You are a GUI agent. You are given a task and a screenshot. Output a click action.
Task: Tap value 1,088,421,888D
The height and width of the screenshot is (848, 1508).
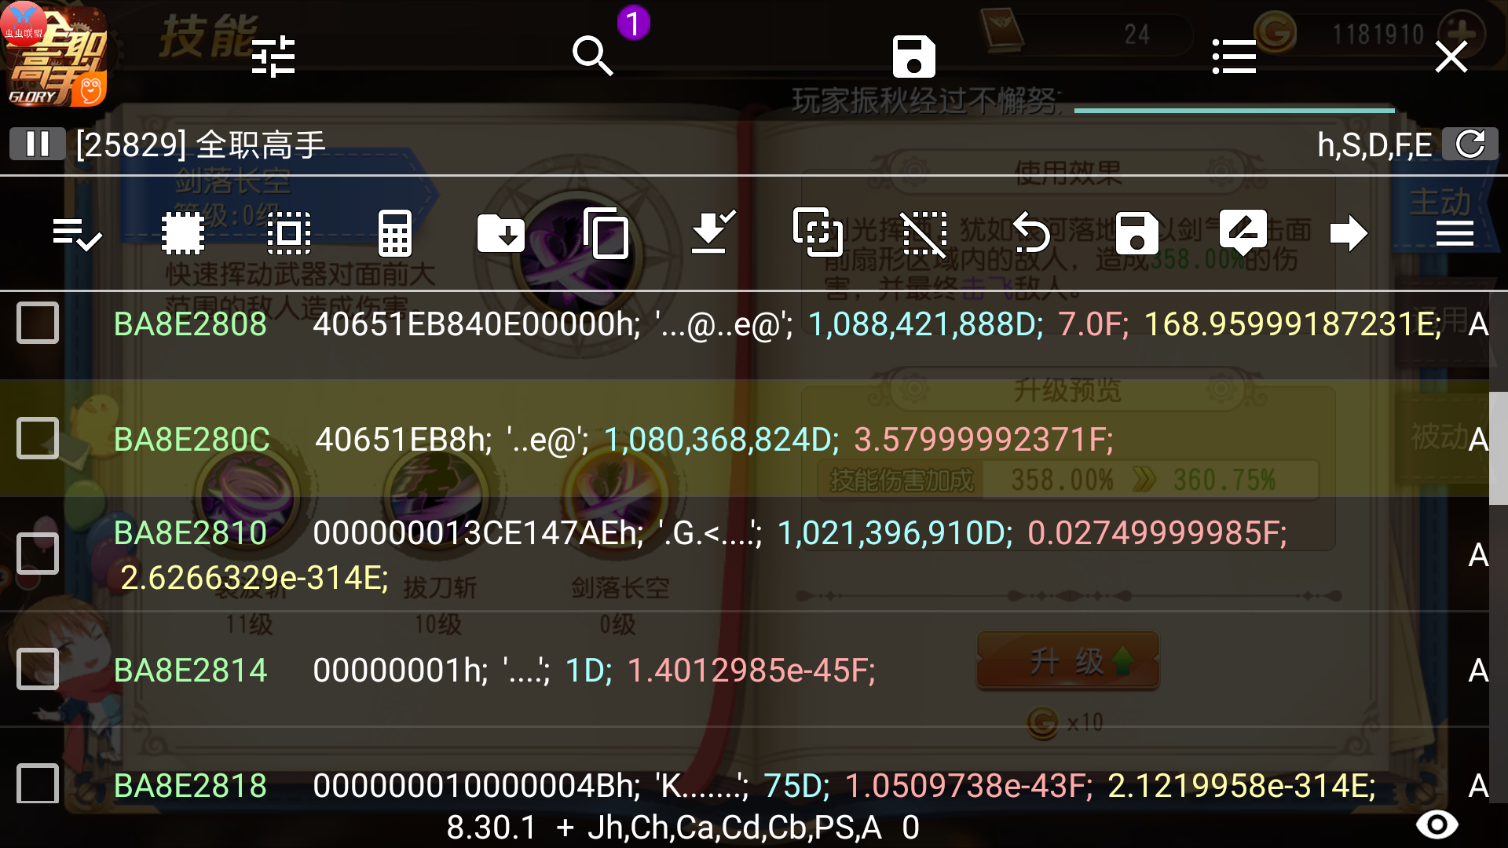pyautogui.click(x=925, y=324)
